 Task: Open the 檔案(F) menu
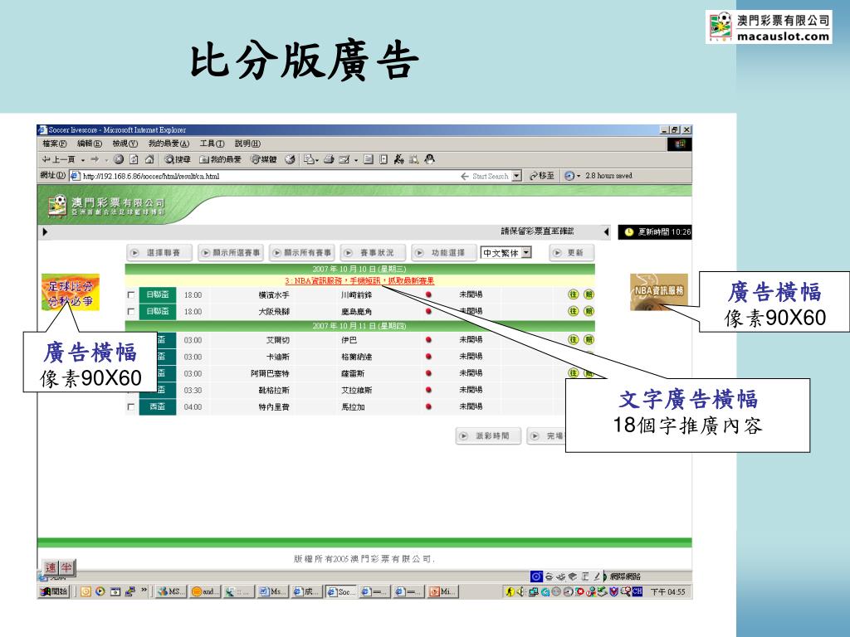(x=54, y=143)
